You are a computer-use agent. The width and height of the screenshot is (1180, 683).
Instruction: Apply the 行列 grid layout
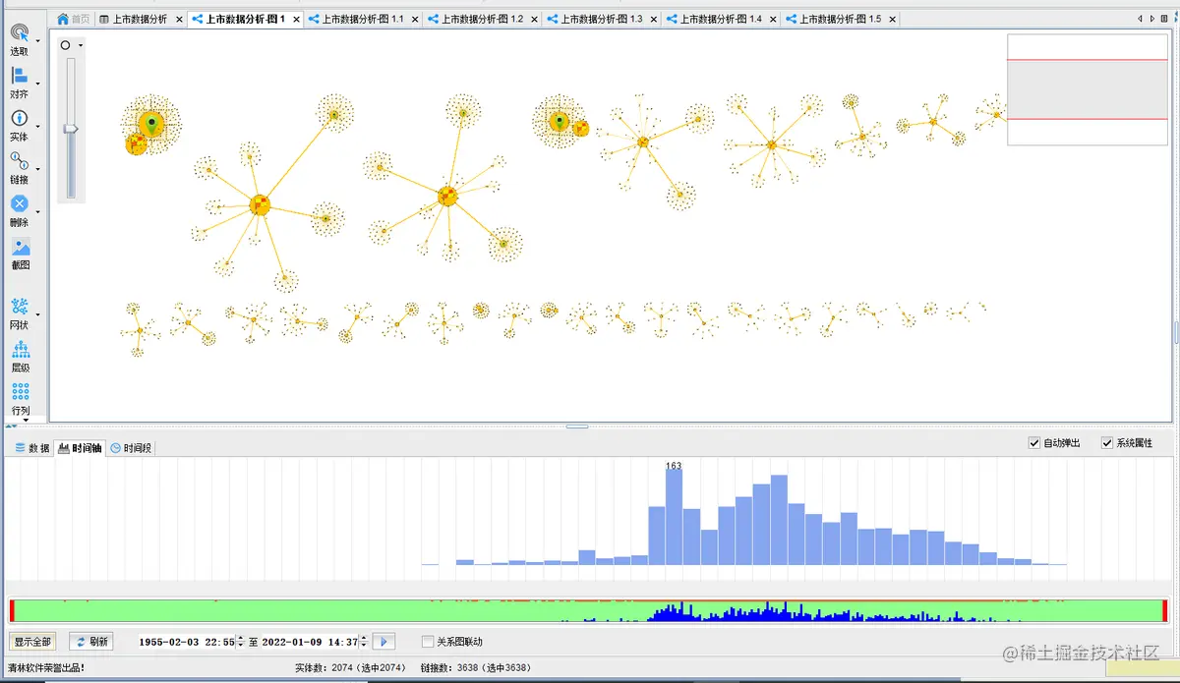(20, 398)
